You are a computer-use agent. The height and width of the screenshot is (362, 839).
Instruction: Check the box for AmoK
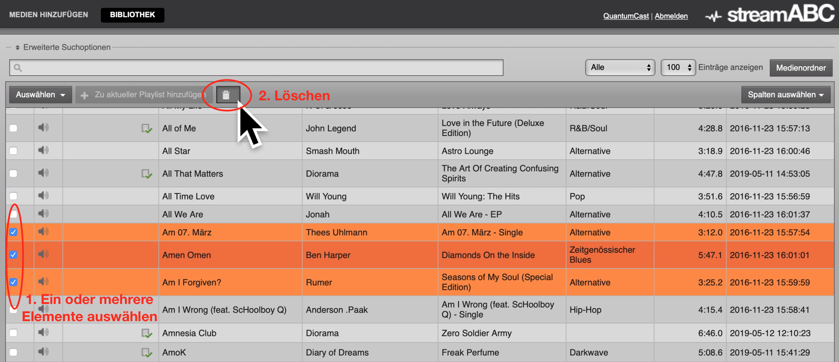[13, 352]
